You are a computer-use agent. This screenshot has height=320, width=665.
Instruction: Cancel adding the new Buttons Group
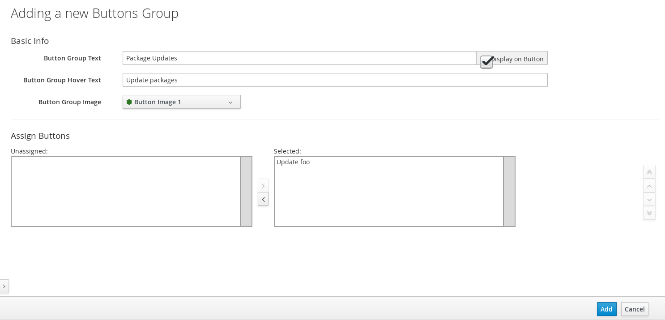(635, 309)
